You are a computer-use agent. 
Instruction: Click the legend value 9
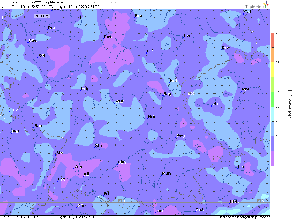pos(277,122)
